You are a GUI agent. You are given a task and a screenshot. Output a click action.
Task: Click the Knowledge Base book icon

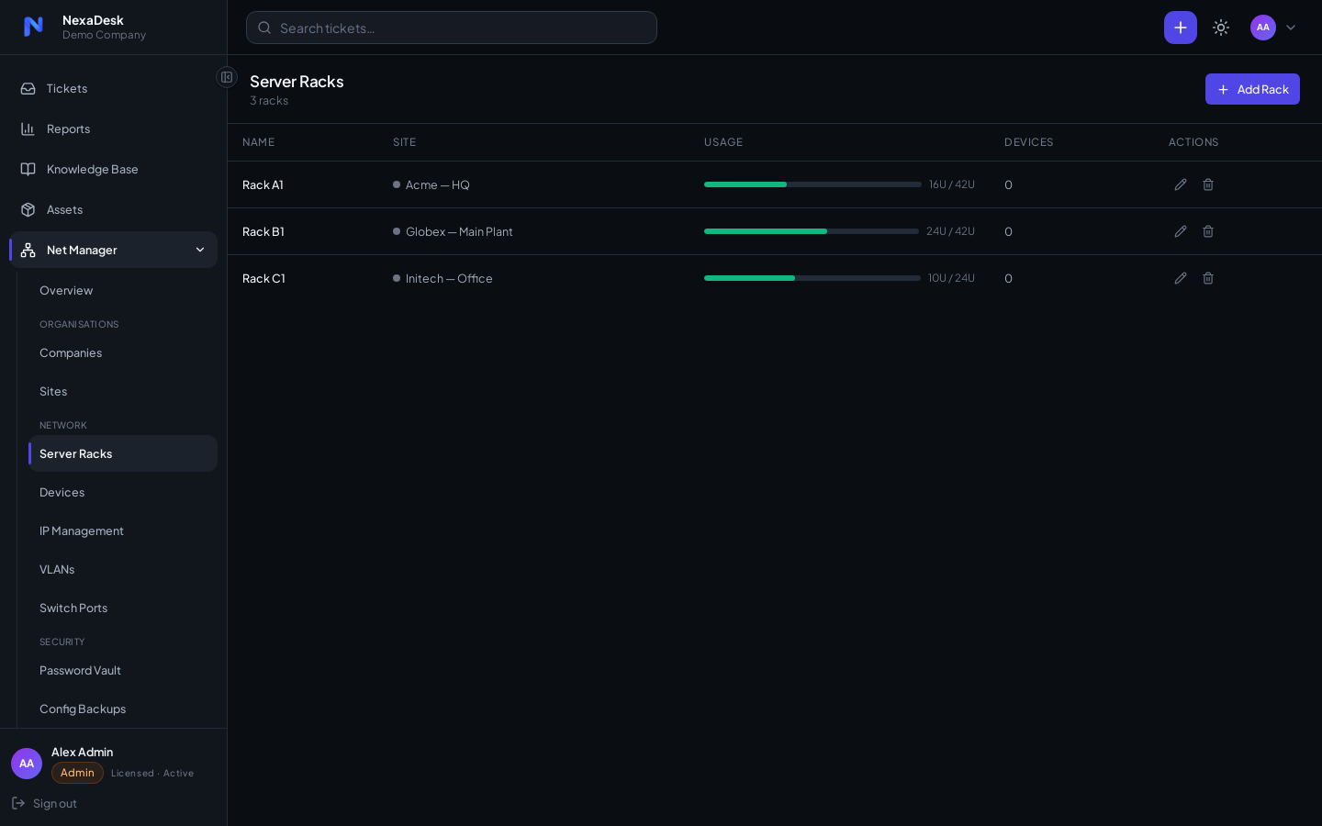tap(28, 170)
